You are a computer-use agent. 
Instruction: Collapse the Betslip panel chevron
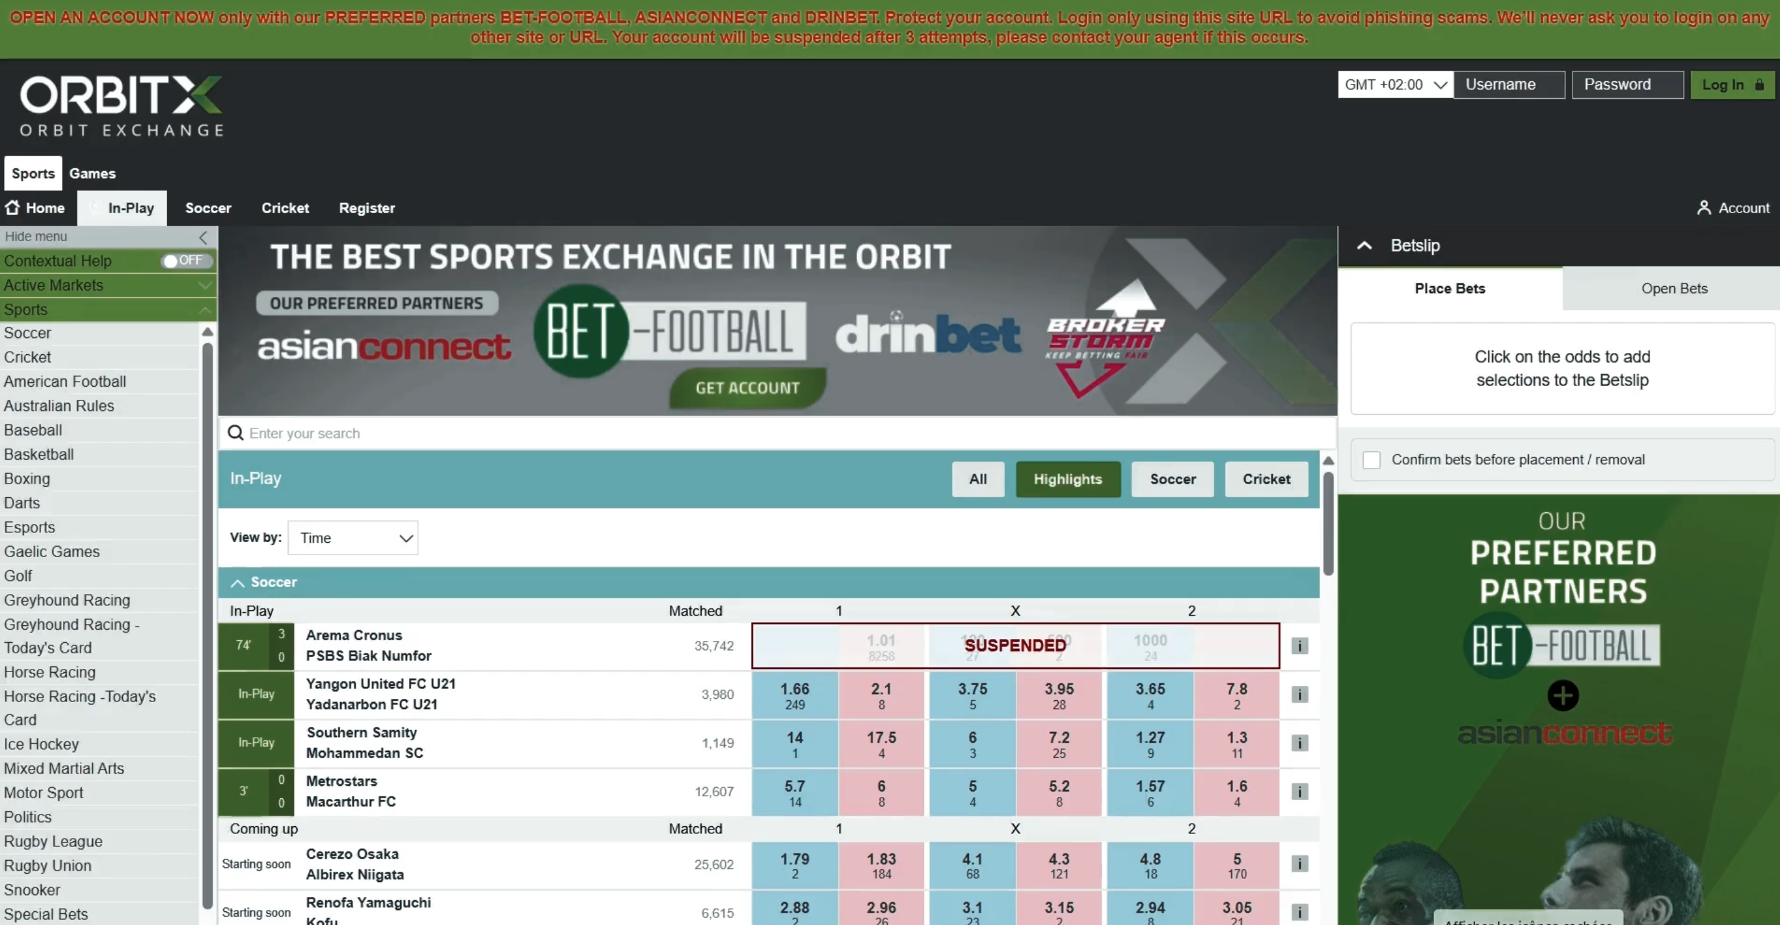(x=1364, y=245)
